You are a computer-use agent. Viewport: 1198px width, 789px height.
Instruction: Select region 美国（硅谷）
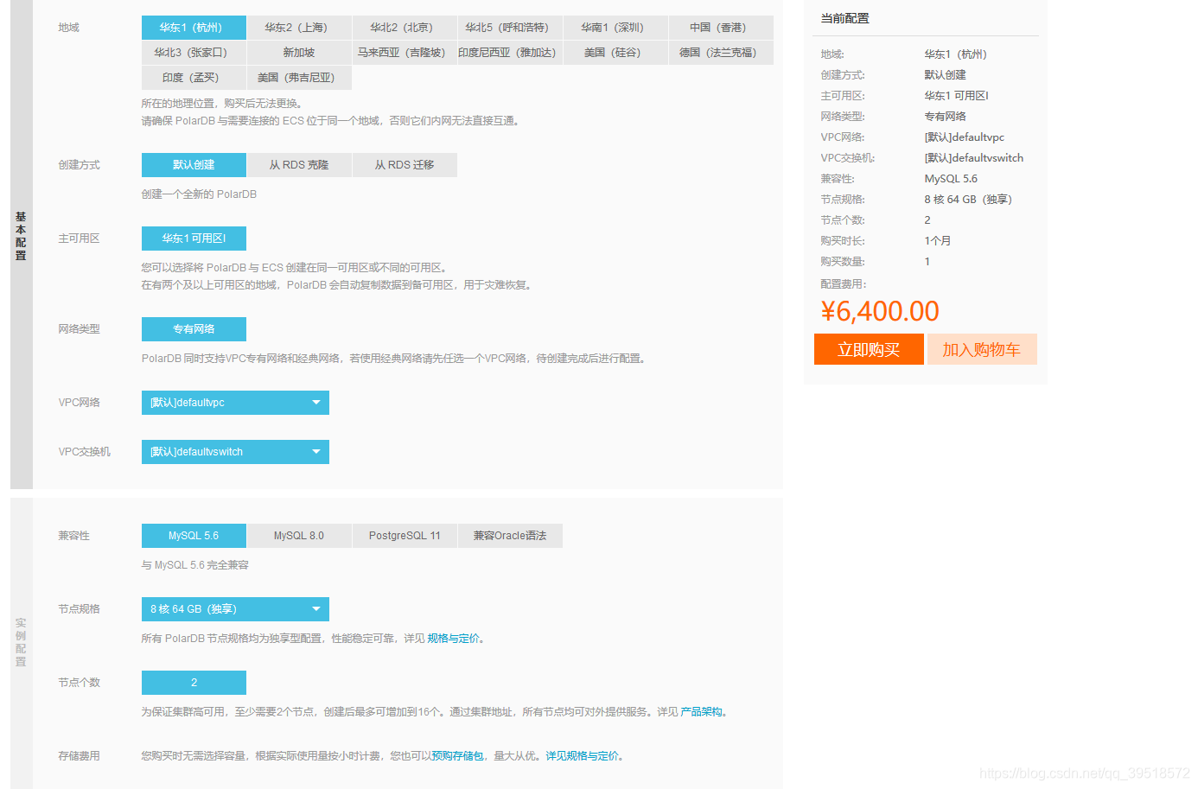click(x=615, y=53)
